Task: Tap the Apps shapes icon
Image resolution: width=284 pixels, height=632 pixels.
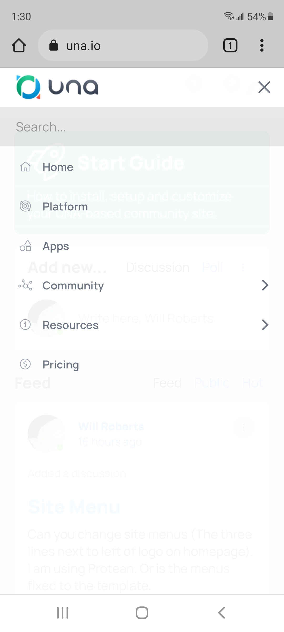Action: [25, 246]
